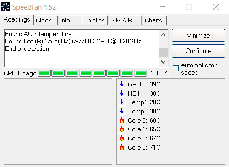Click the Configure button

click(198, 51)
